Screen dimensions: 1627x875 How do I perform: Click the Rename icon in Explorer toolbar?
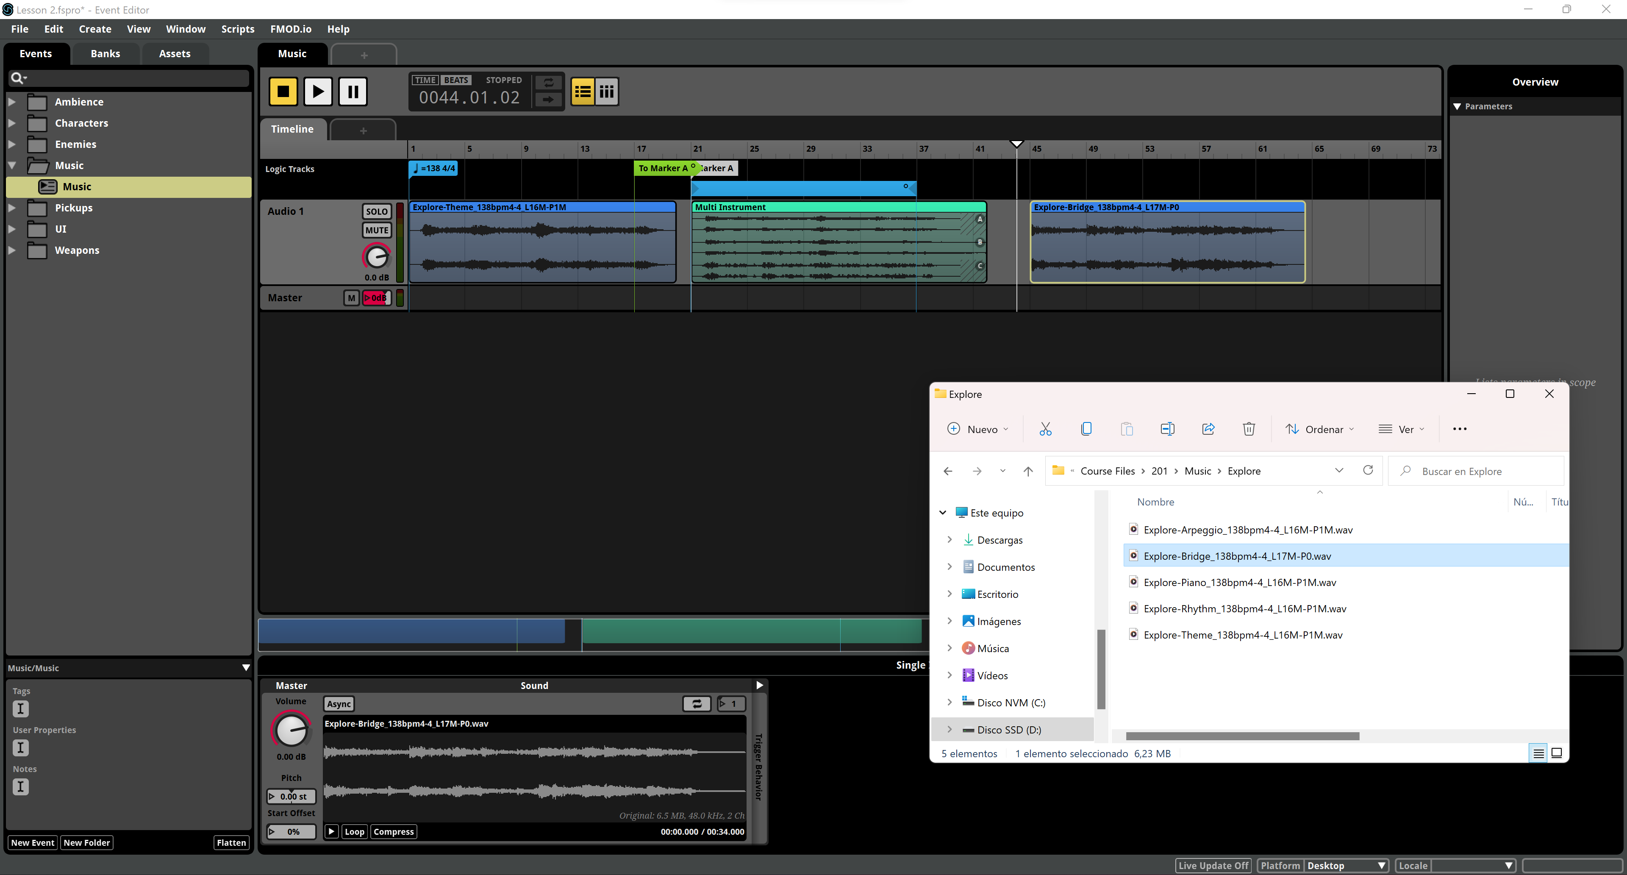pos(1167,429)
